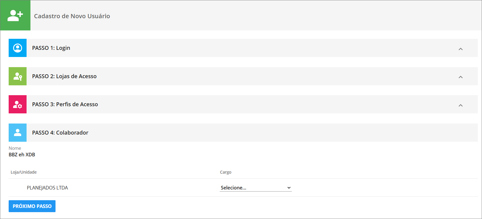The width and height of the screenshot is (482, 219).
Task: Click the Loja/Unidade column header
Action: (x=24, y=172)
